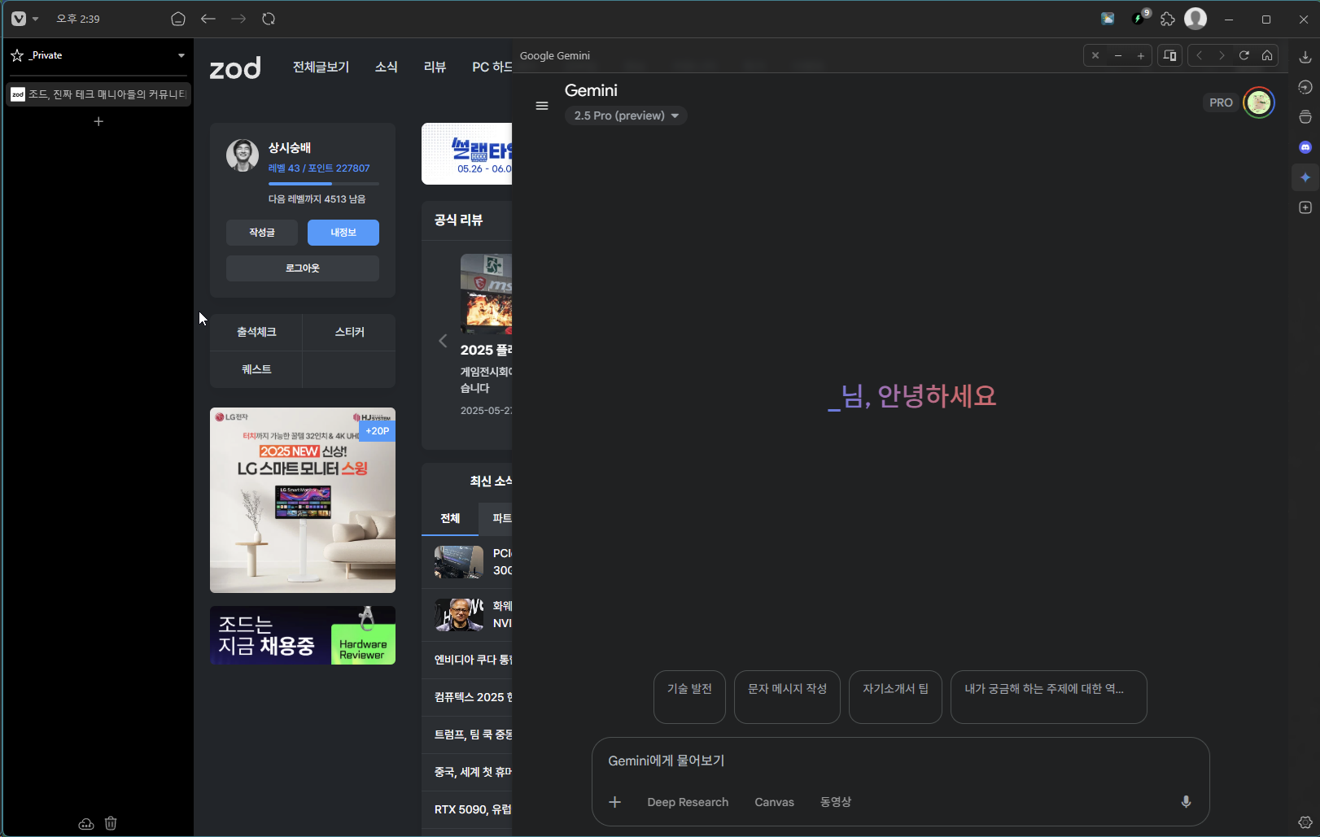Reload the Gemini panel
The width and height of the screenshot is (1320, 837).
(x=1244, y=55)
